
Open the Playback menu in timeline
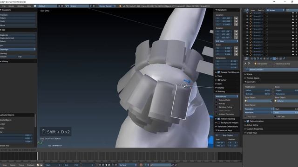[30, 165]
